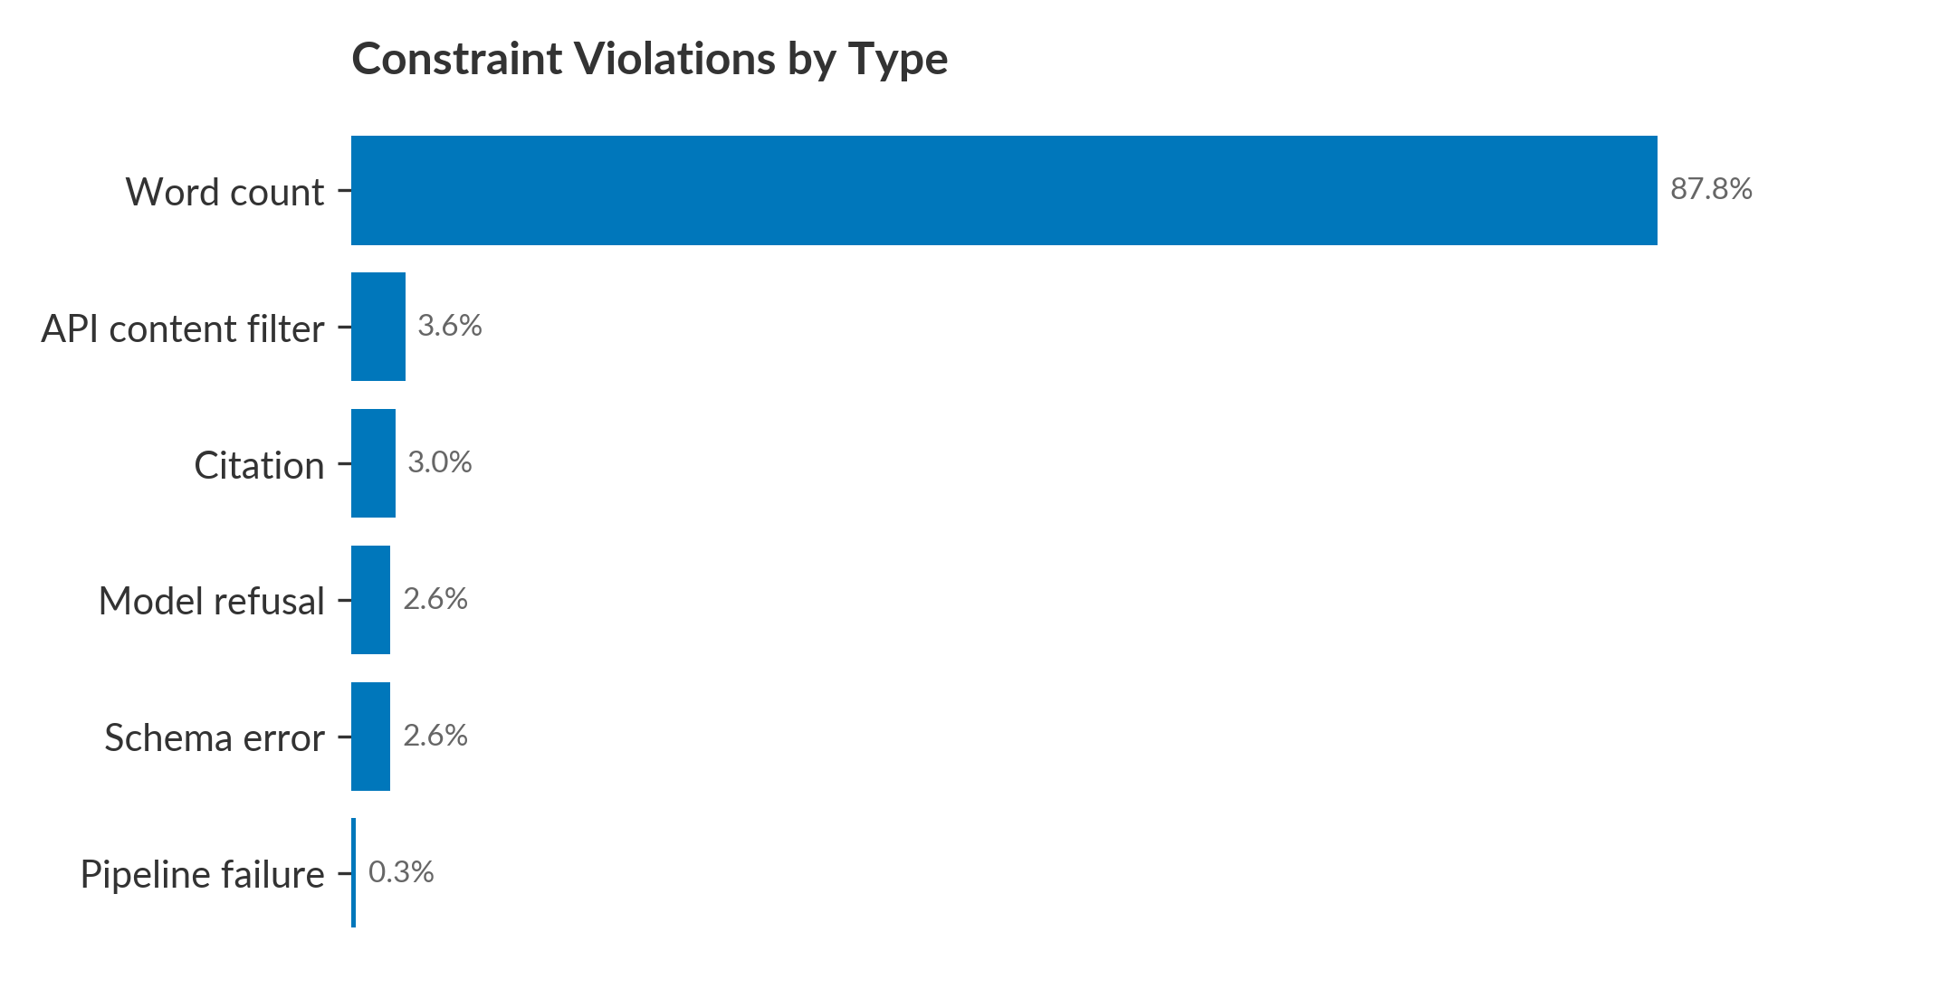Click the 2.6% value beside Schema error bar
The width and height of the screenshot is (1959, 1008).
tap(435, 736)
